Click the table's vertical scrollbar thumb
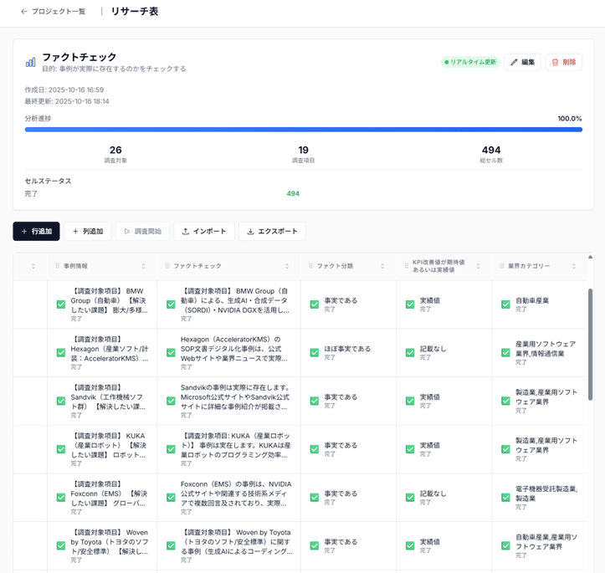Screen dimensions: 605x573 (x=590, y=345)
